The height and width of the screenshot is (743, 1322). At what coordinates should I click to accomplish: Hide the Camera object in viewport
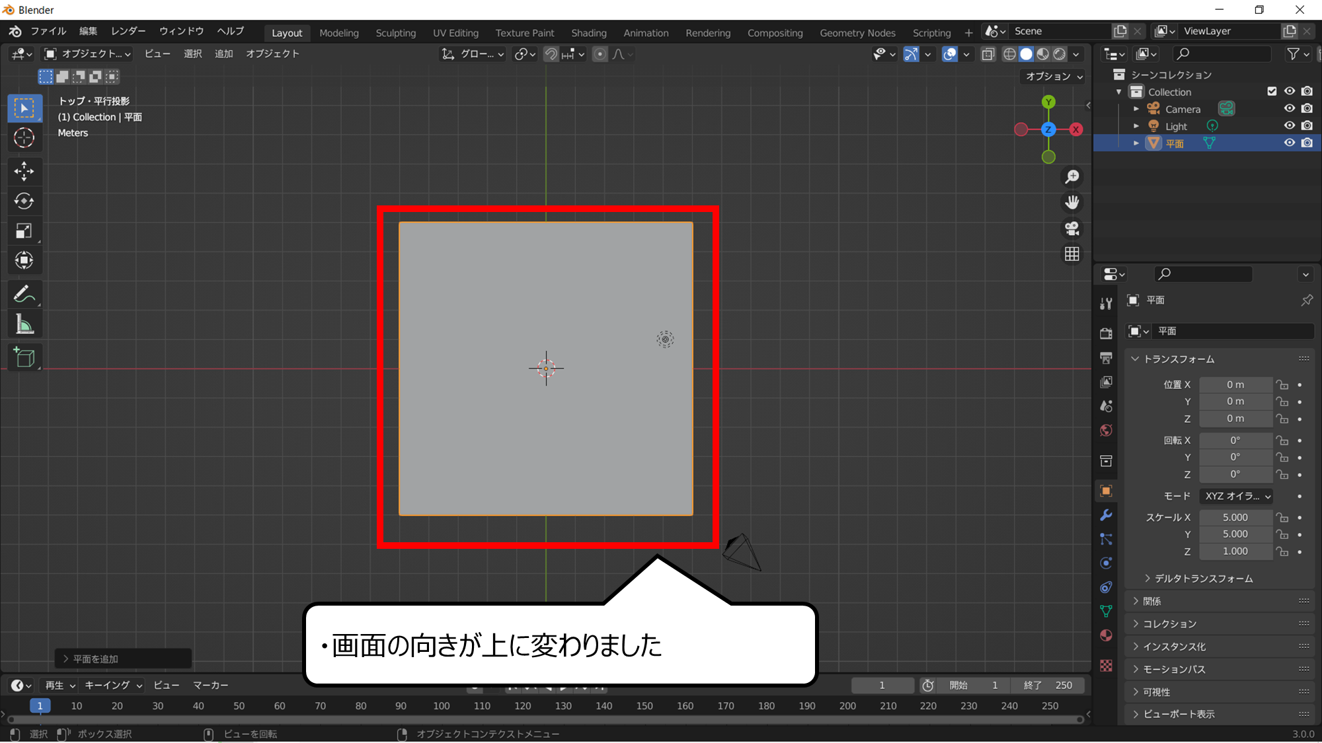1290,108
